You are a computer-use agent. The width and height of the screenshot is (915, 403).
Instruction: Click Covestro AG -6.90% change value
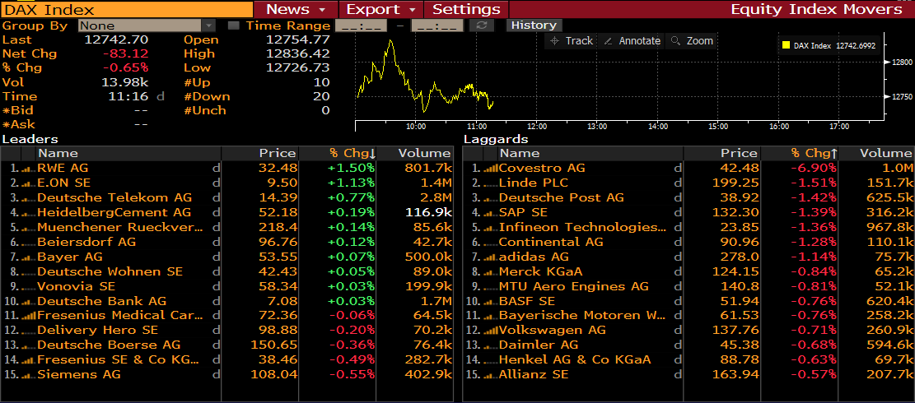click(812, 169)
